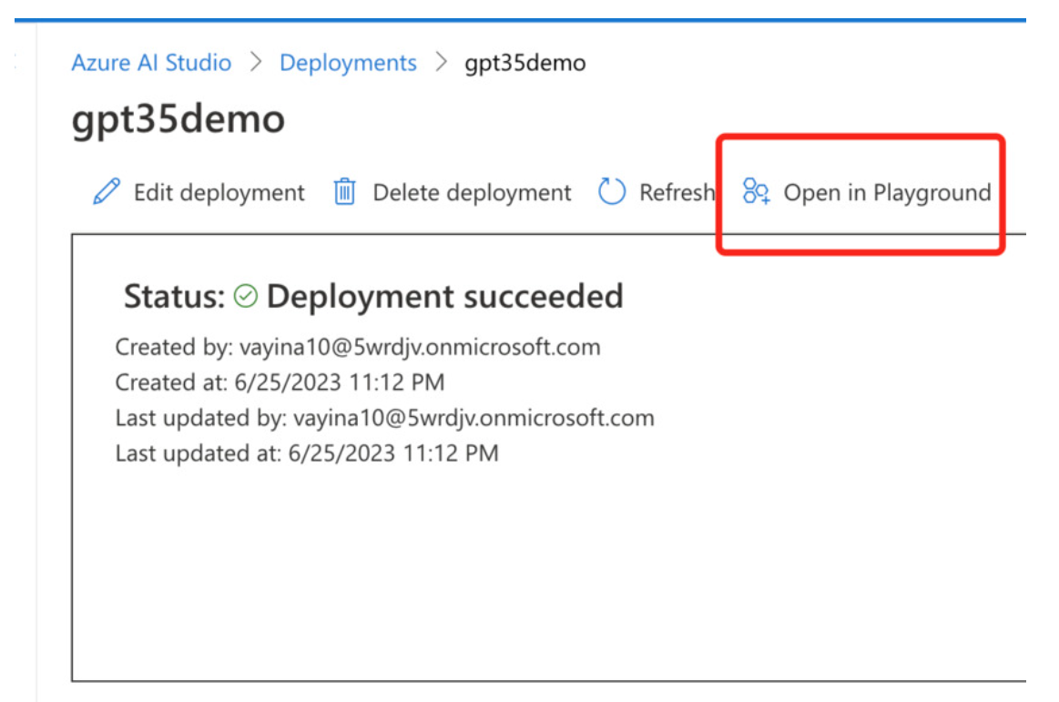Click the Last updated by email line
The image size is (1059, 702).
384,418
